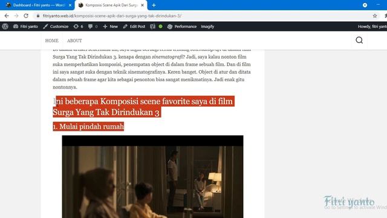The height and width of the screenshot is (218, 387).
Task: Open the comments bubble in admin bar
Action: [93, 27]
